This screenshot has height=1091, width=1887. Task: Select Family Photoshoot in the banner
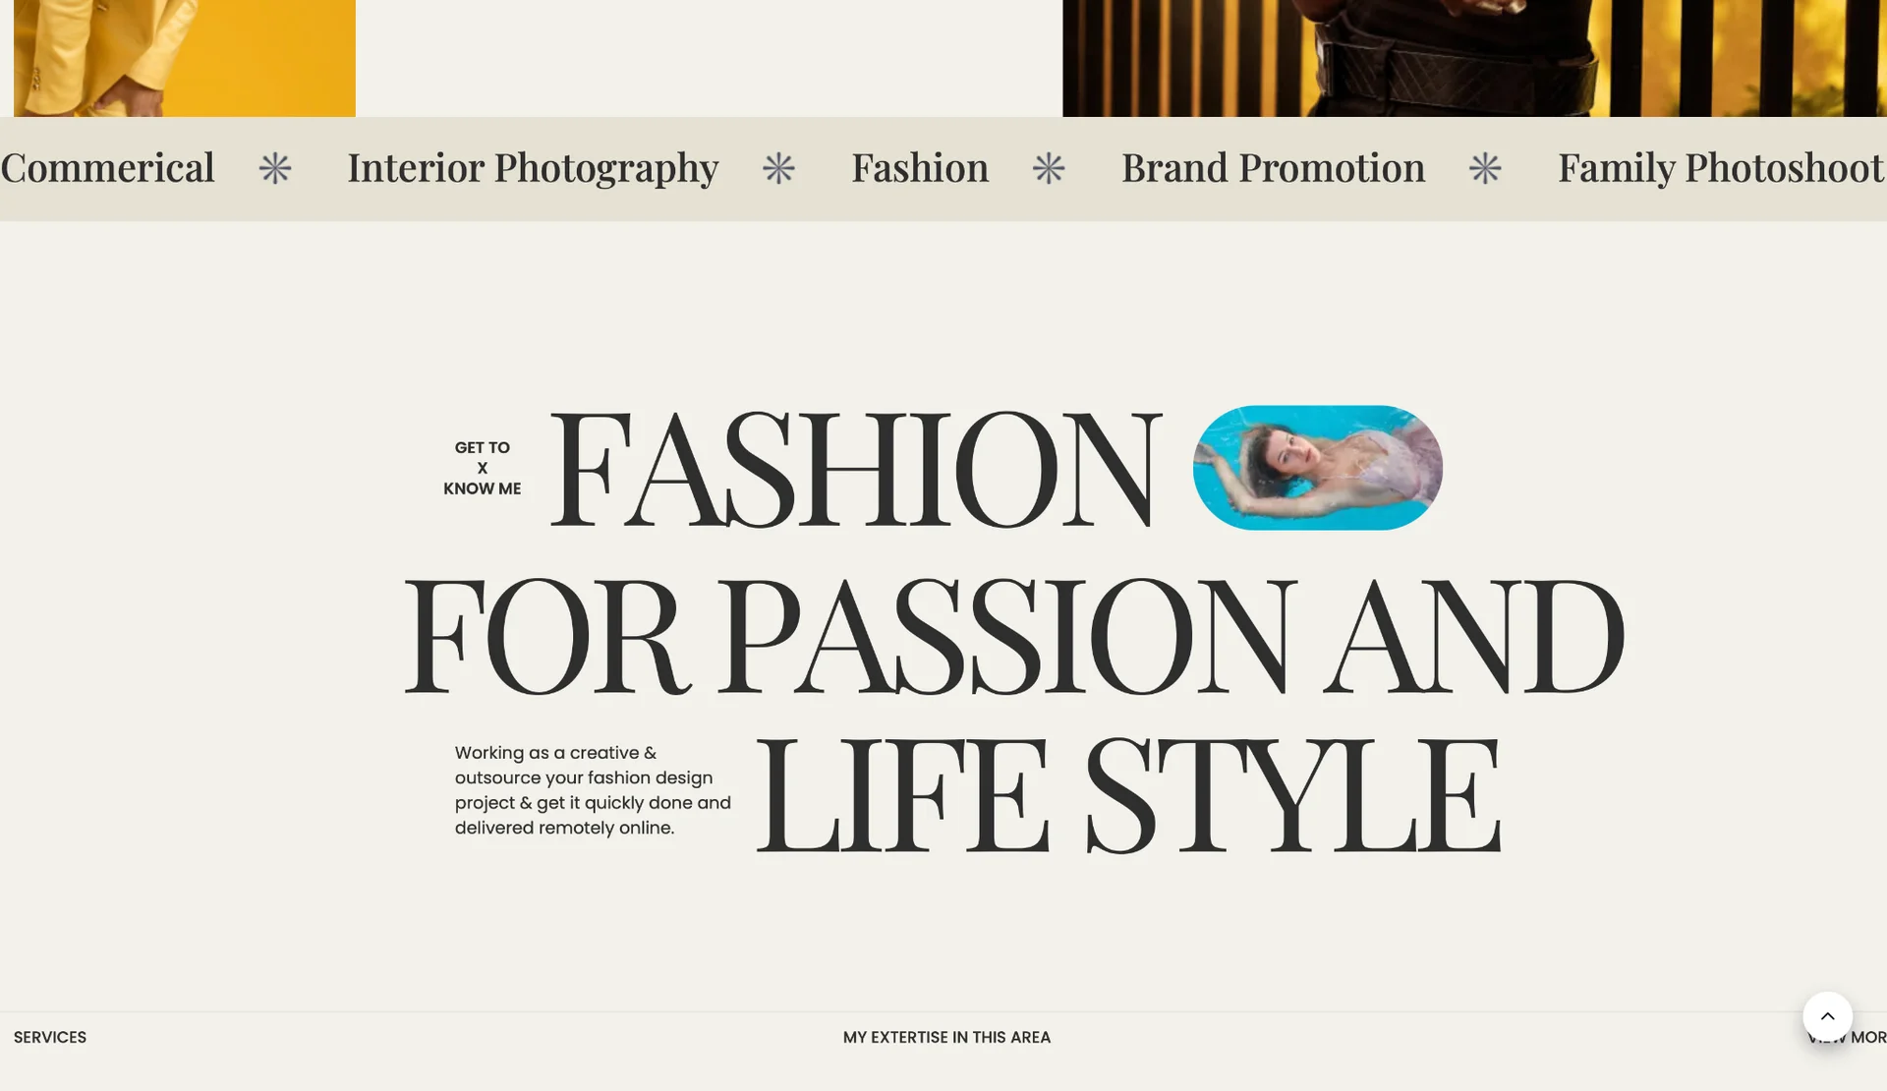click(1720, 168)
